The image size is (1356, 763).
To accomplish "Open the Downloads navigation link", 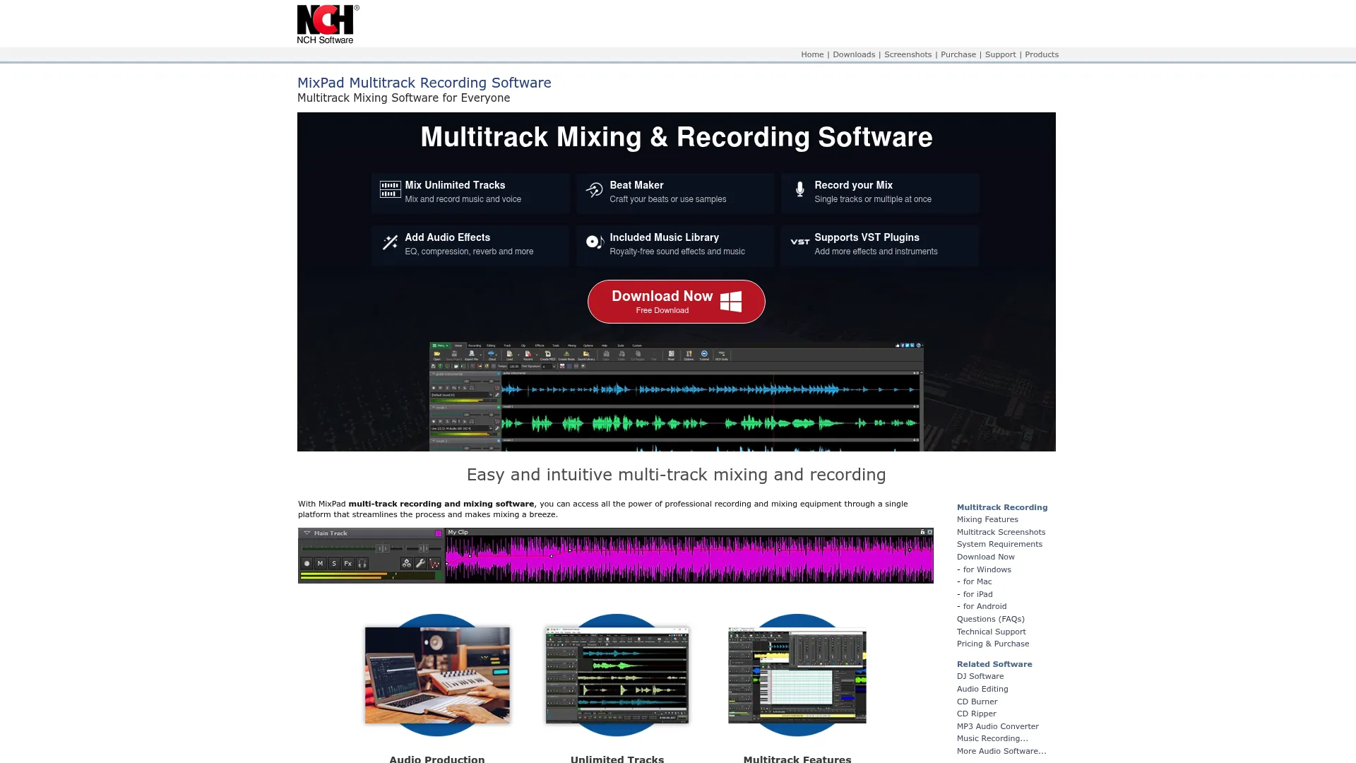I will pos(854,54).
